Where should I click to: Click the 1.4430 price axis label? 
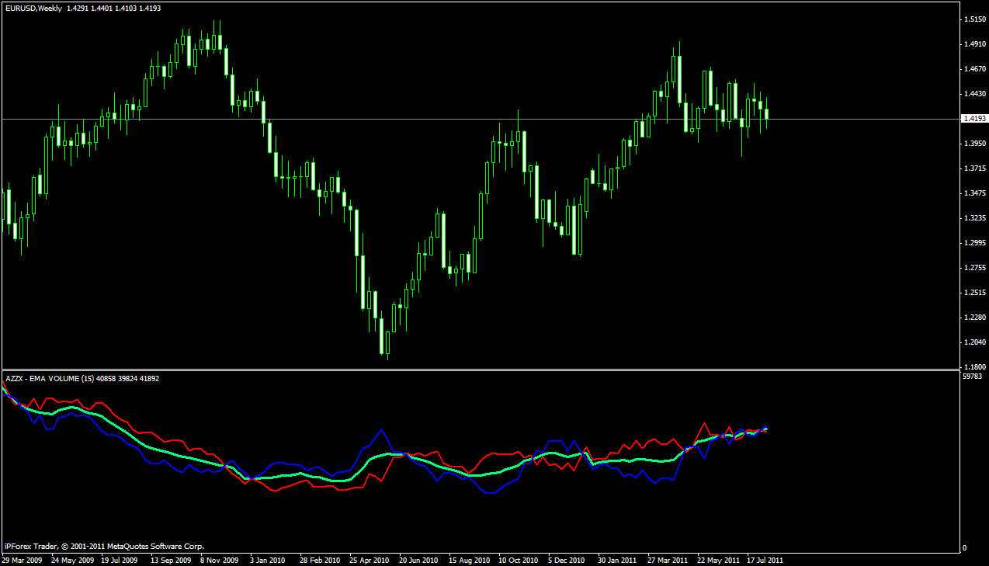(974, 94)
